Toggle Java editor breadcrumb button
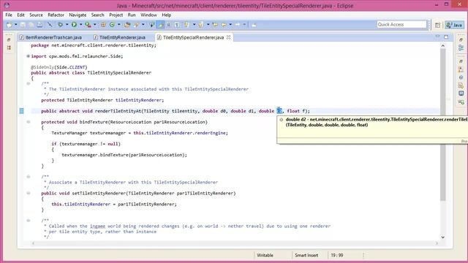This screenshot has width=468, height=263. coord(152,25)
